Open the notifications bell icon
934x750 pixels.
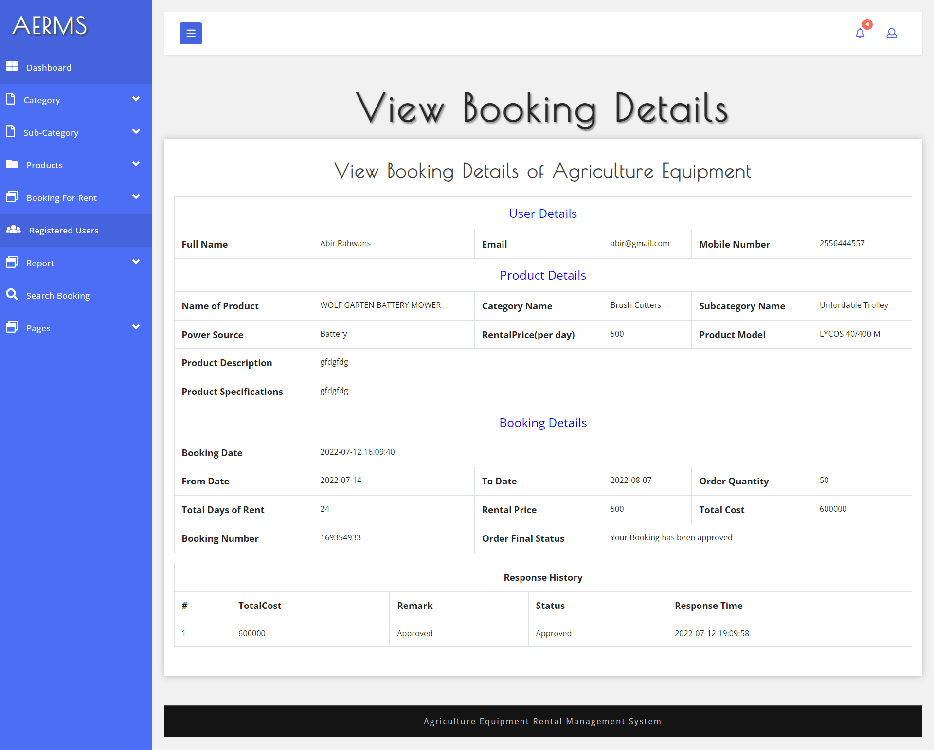860,34
